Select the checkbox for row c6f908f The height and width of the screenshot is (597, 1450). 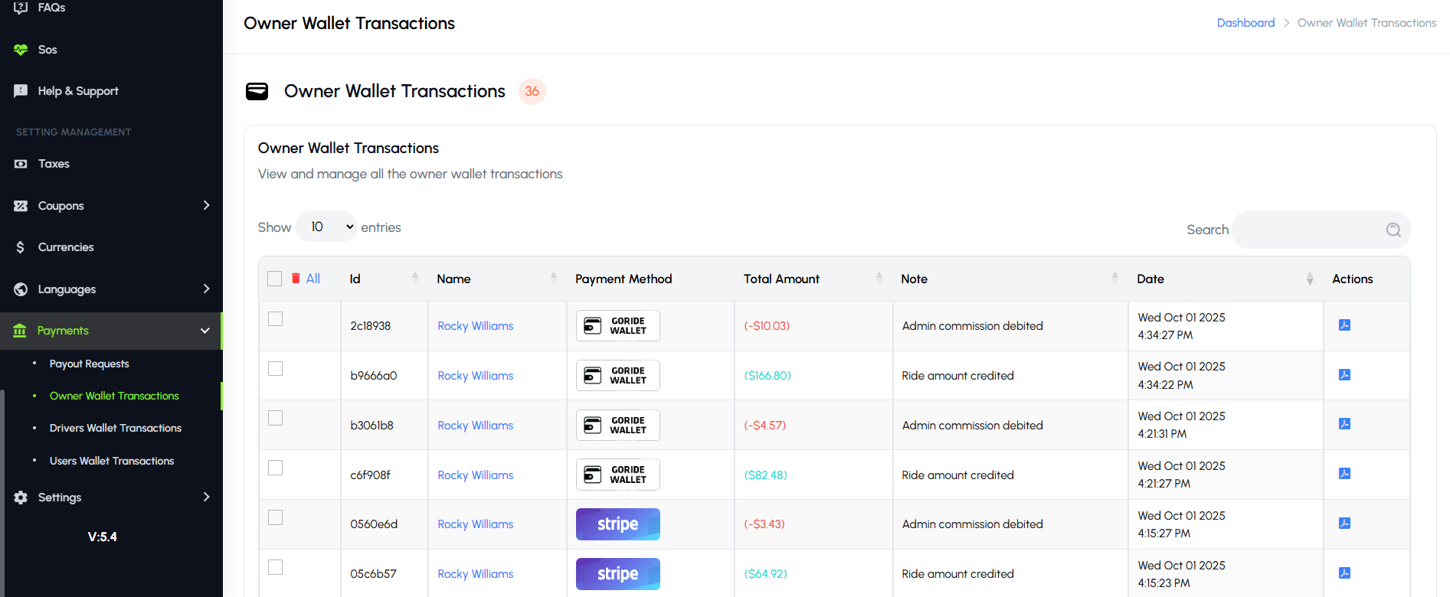(x=276, y=468)
